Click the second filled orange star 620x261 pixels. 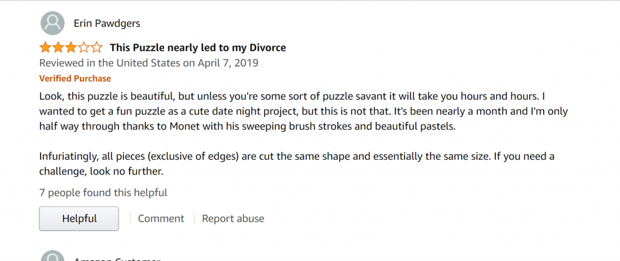click(58, 48)
